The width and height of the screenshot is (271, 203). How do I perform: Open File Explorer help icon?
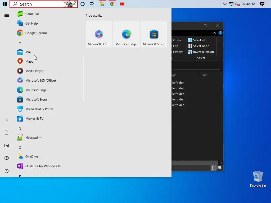(220, 33)
